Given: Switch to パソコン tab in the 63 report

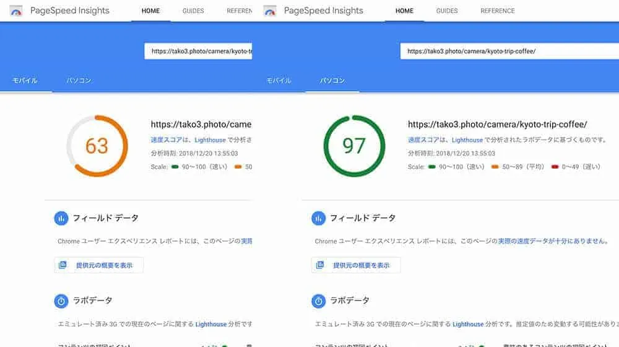Looking at the screenshot, I should pyautogui.click(x=79, y=81).
